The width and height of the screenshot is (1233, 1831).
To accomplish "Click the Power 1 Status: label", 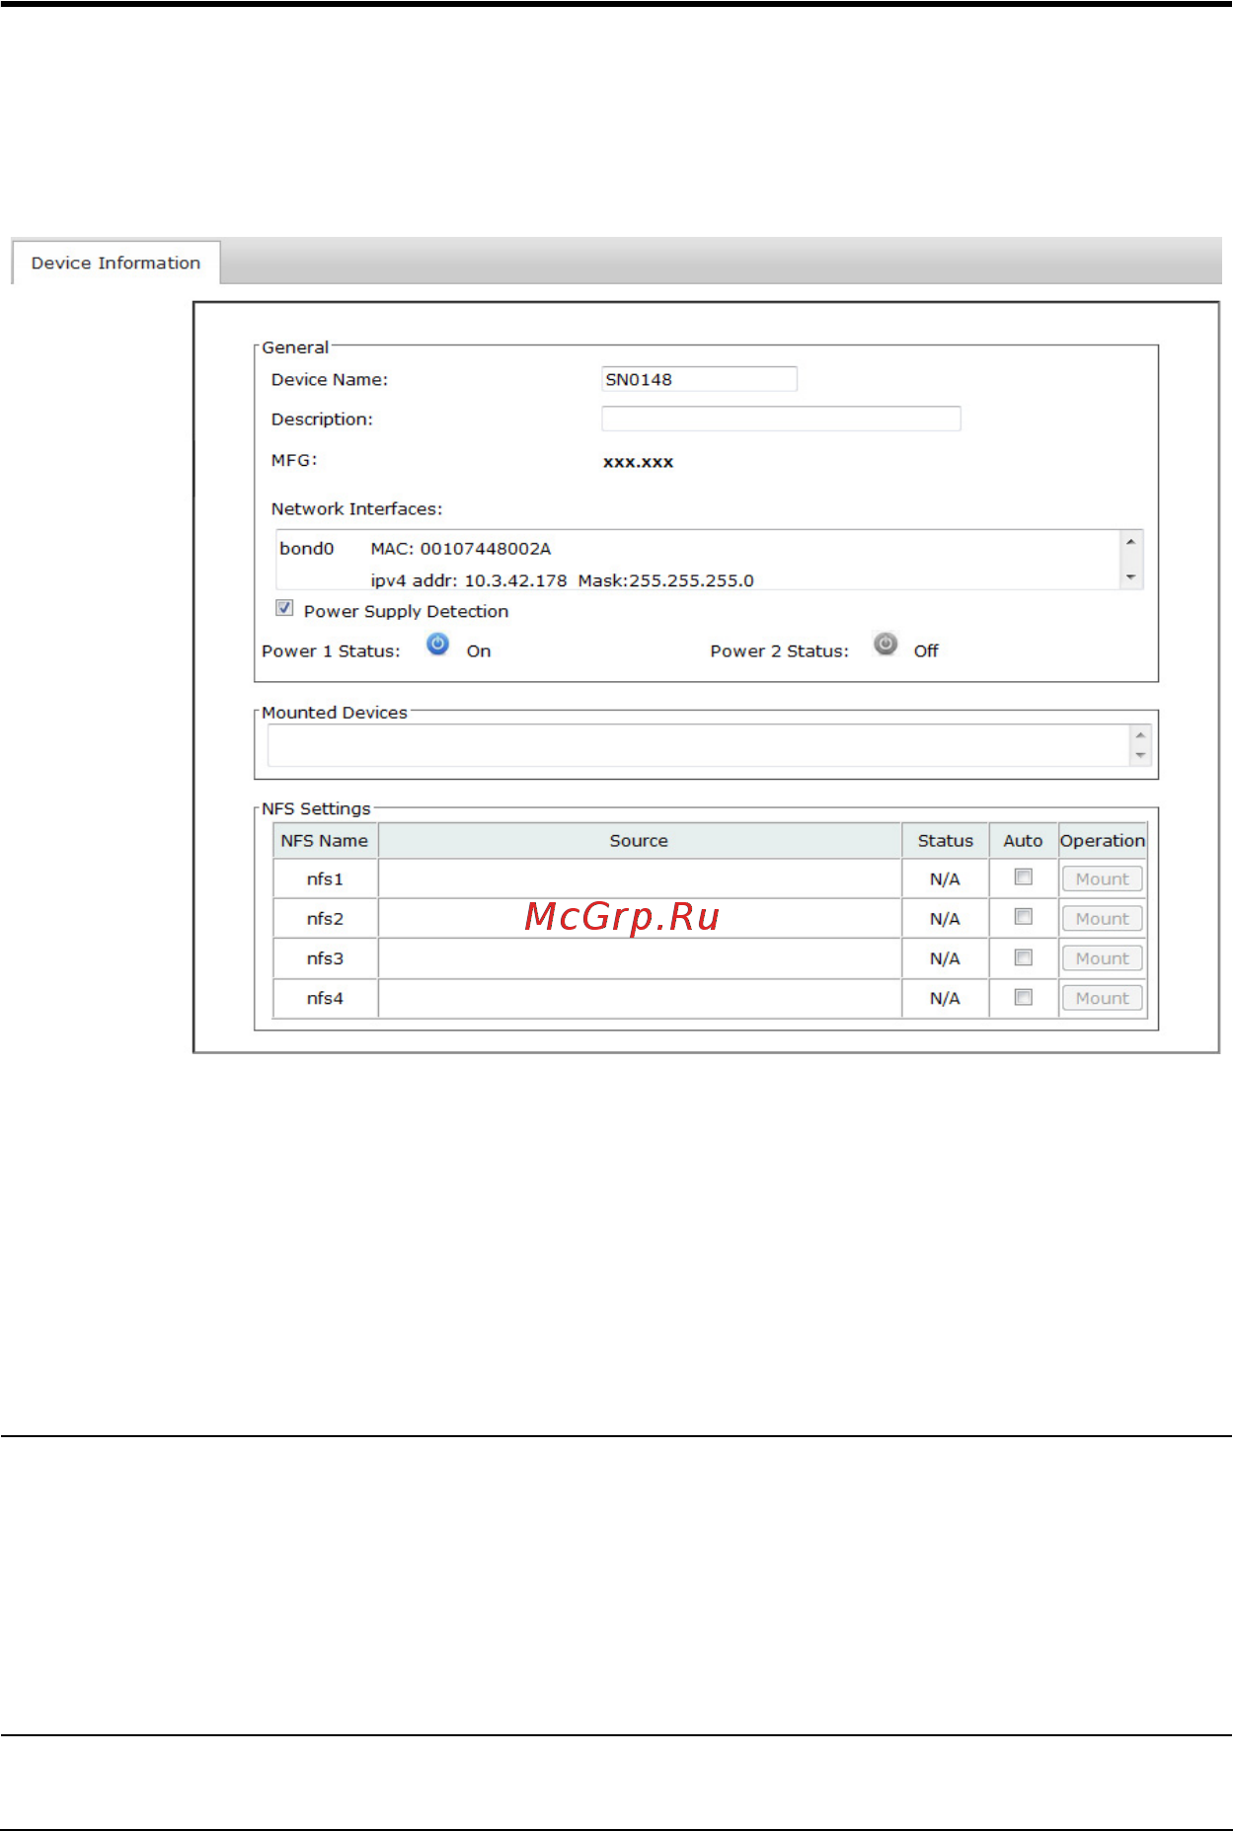I will pyautogui.click(x=331, y=650).
